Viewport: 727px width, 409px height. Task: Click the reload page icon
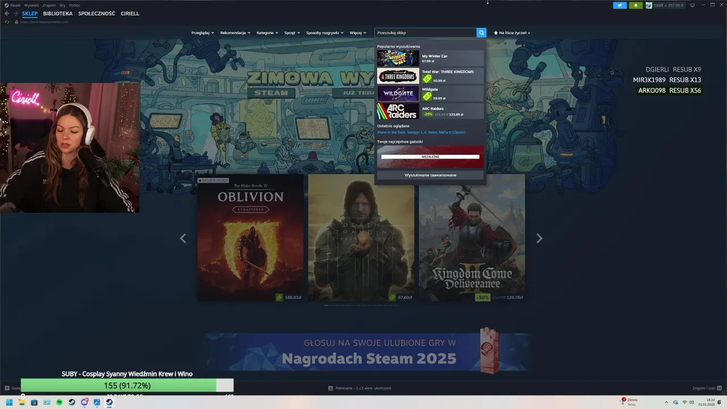(x=7, y=22)
